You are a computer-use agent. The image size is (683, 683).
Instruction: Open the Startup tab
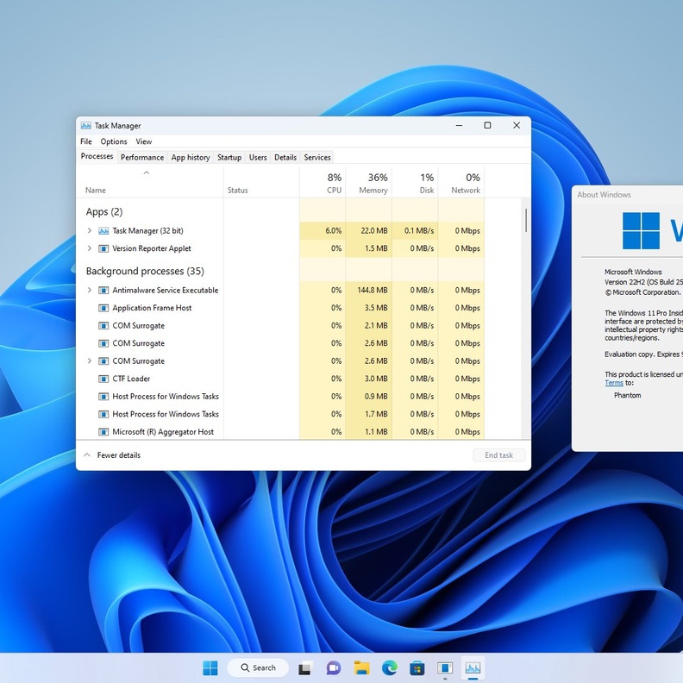(x=229, y=158)
